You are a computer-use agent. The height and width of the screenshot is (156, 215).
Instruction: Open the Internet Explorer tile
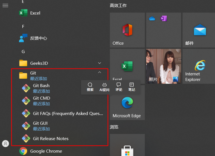click(x=199, y=66)
